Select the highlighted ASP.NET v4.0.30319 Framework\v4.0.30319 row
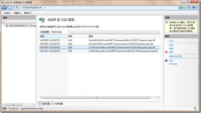Screen dimensions: 201x113 (100, 47)
